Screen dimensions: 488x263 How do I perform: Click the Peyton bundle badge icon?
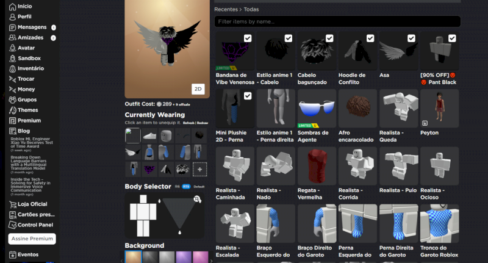point(425,123)
